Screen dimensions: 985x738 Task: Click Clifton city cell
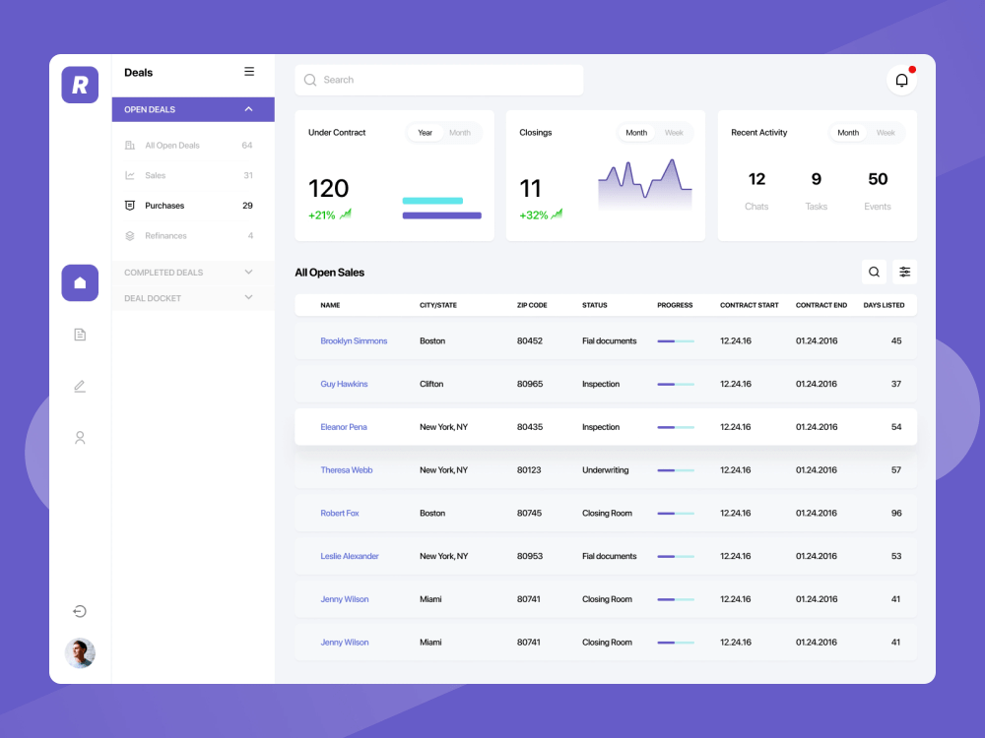click(x=431, y=384)
